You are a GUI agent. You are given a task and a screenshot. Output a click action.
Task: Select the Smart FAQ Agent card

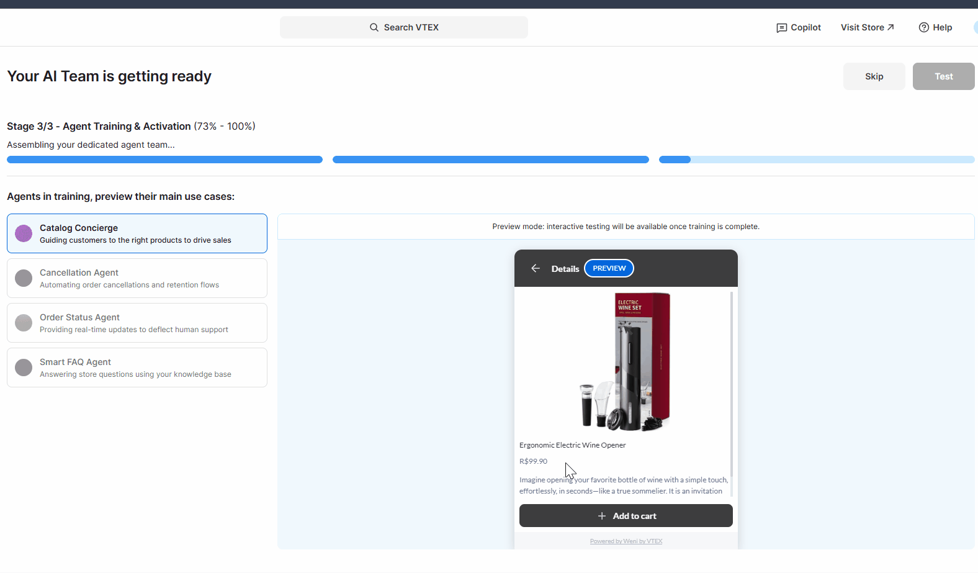[137, 368]
